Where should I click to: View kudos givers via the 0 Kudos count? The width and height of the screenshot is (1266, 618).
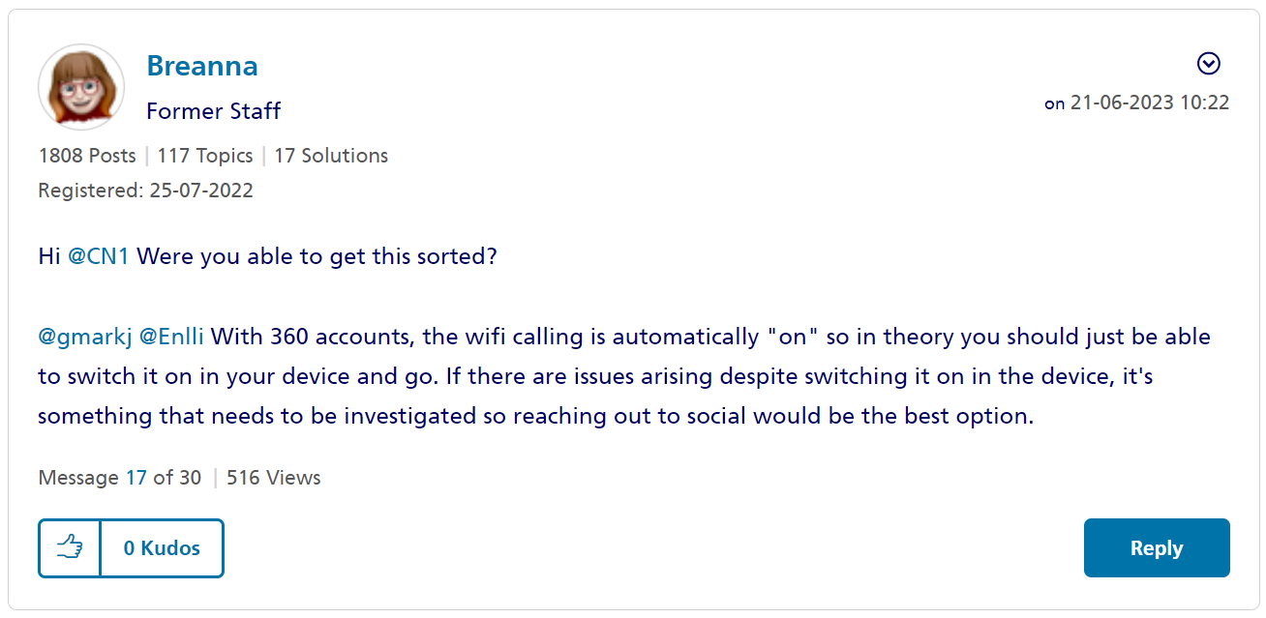pyautogui.click(x=162, y=547)
